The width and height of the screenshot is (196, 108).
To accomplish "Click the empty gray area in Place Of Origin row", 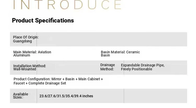I will 112,39.
